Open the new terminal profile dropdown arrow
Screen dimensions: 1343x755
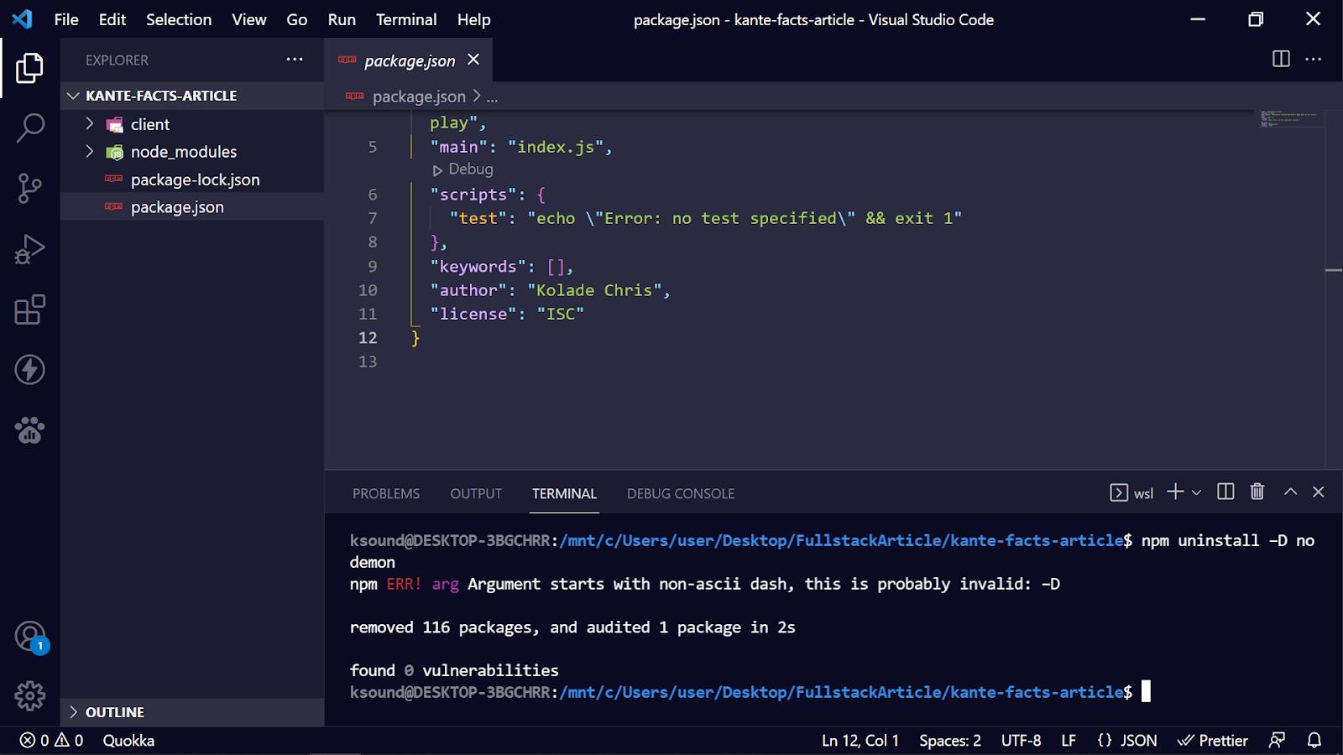click(1196, 493)
